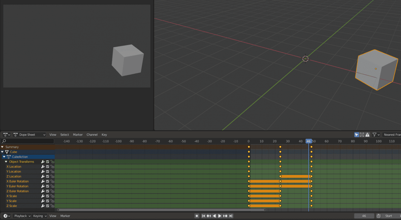Viewport: 401px width, 220px height.
Task: Collapse the Summary row
Action: pos(2,147)
